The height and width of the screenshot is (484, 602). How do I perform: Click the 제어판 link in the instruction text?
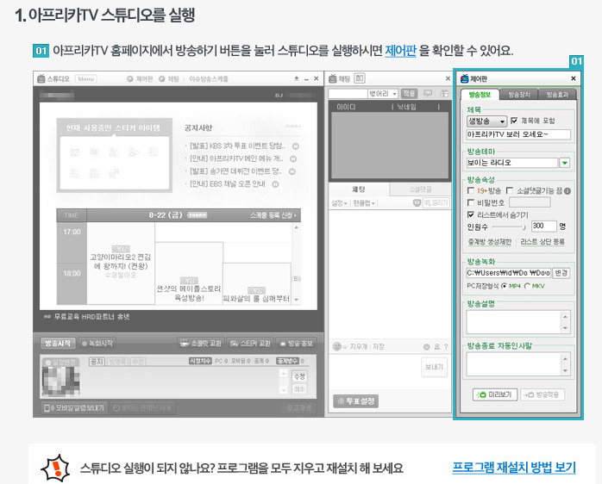(x=400, y=50)
